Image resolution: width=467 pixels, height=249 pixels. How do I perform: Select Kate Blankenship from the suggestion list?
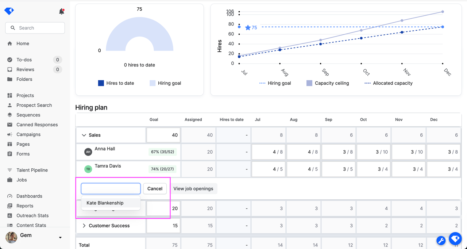point(105,203)
